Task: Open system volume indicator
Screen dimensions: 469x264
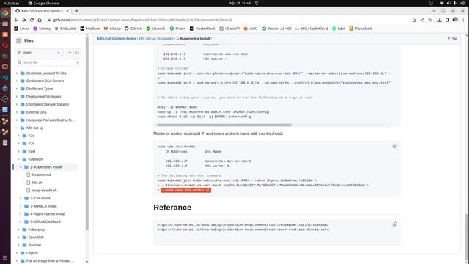Action: click(x=448, y=3)
